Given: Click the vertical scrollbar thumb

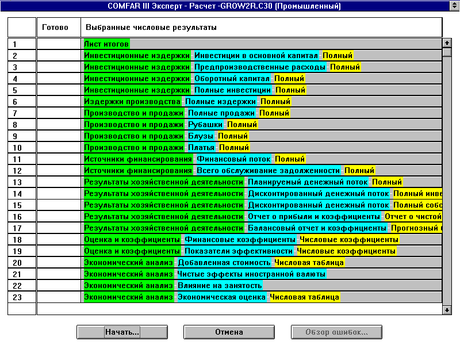Looking at the screenshot, I should point(447,52).
